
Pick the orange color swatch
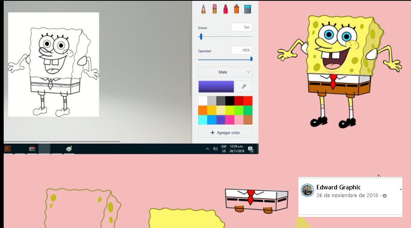tap(203, 111)
